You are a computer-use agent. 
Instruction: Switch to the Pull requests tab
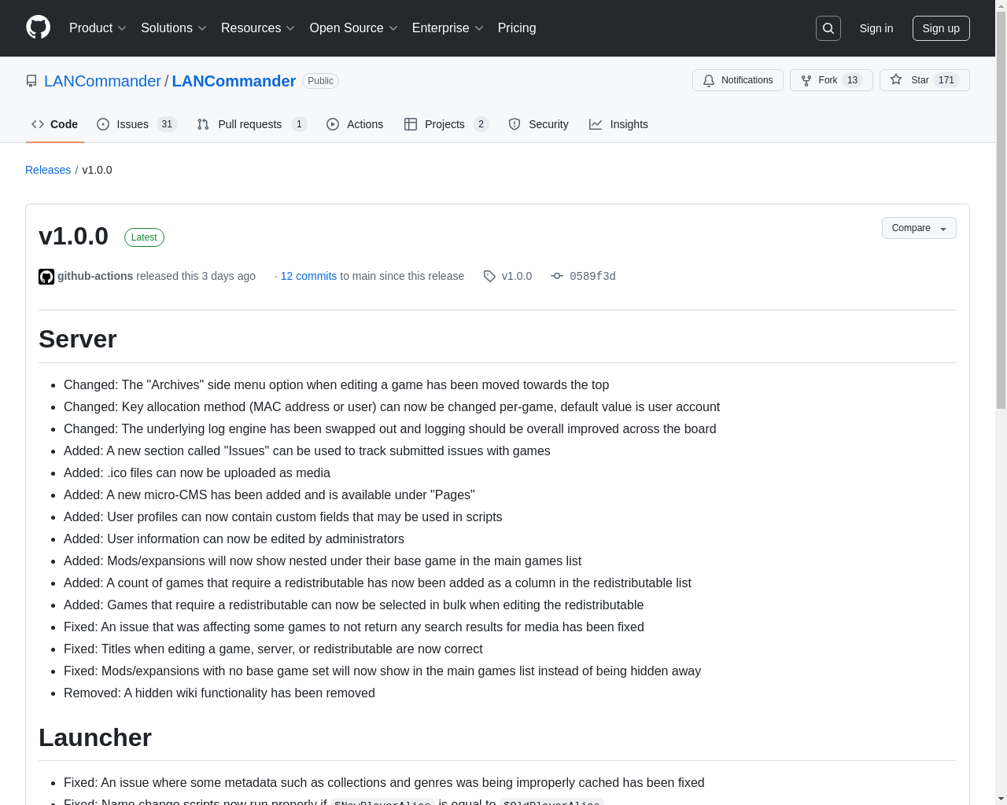pyautogui.click(x=251, y=124)
